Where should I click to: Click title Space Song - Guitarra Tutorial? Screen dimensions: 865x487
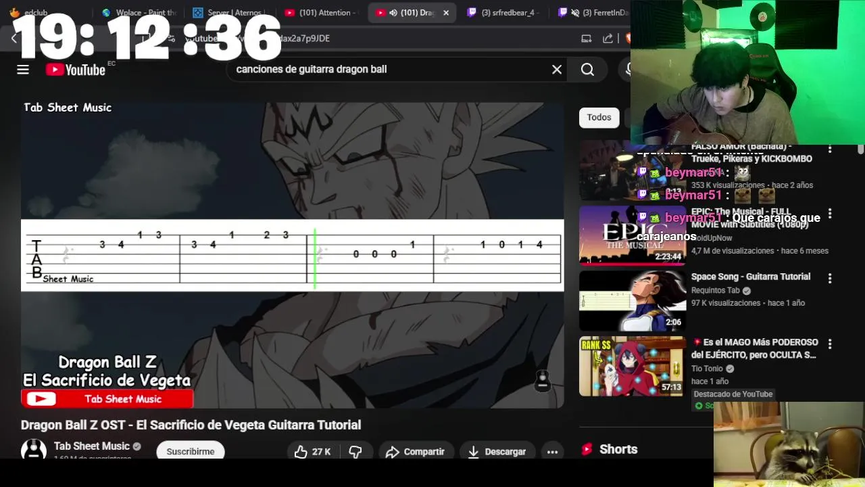pos(751,277)
